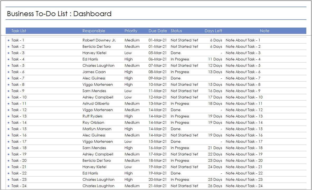
Task: Select 'Robert Downey Jr.' in the Responsible column
Action: pyautogui.click(x=99, y=40)
